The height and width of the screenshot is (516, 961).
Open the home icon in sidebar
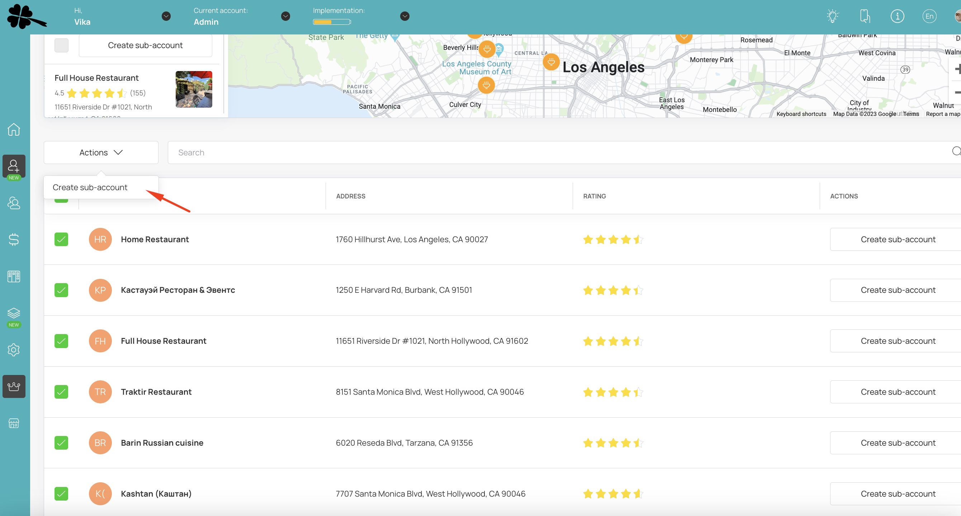[x=14, y=130]
